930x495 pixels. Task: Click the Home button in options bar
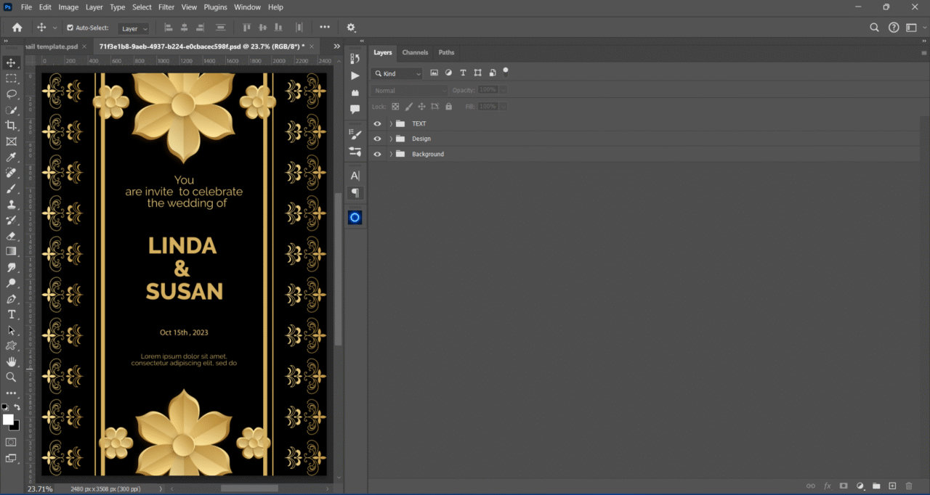click(17, 28)
